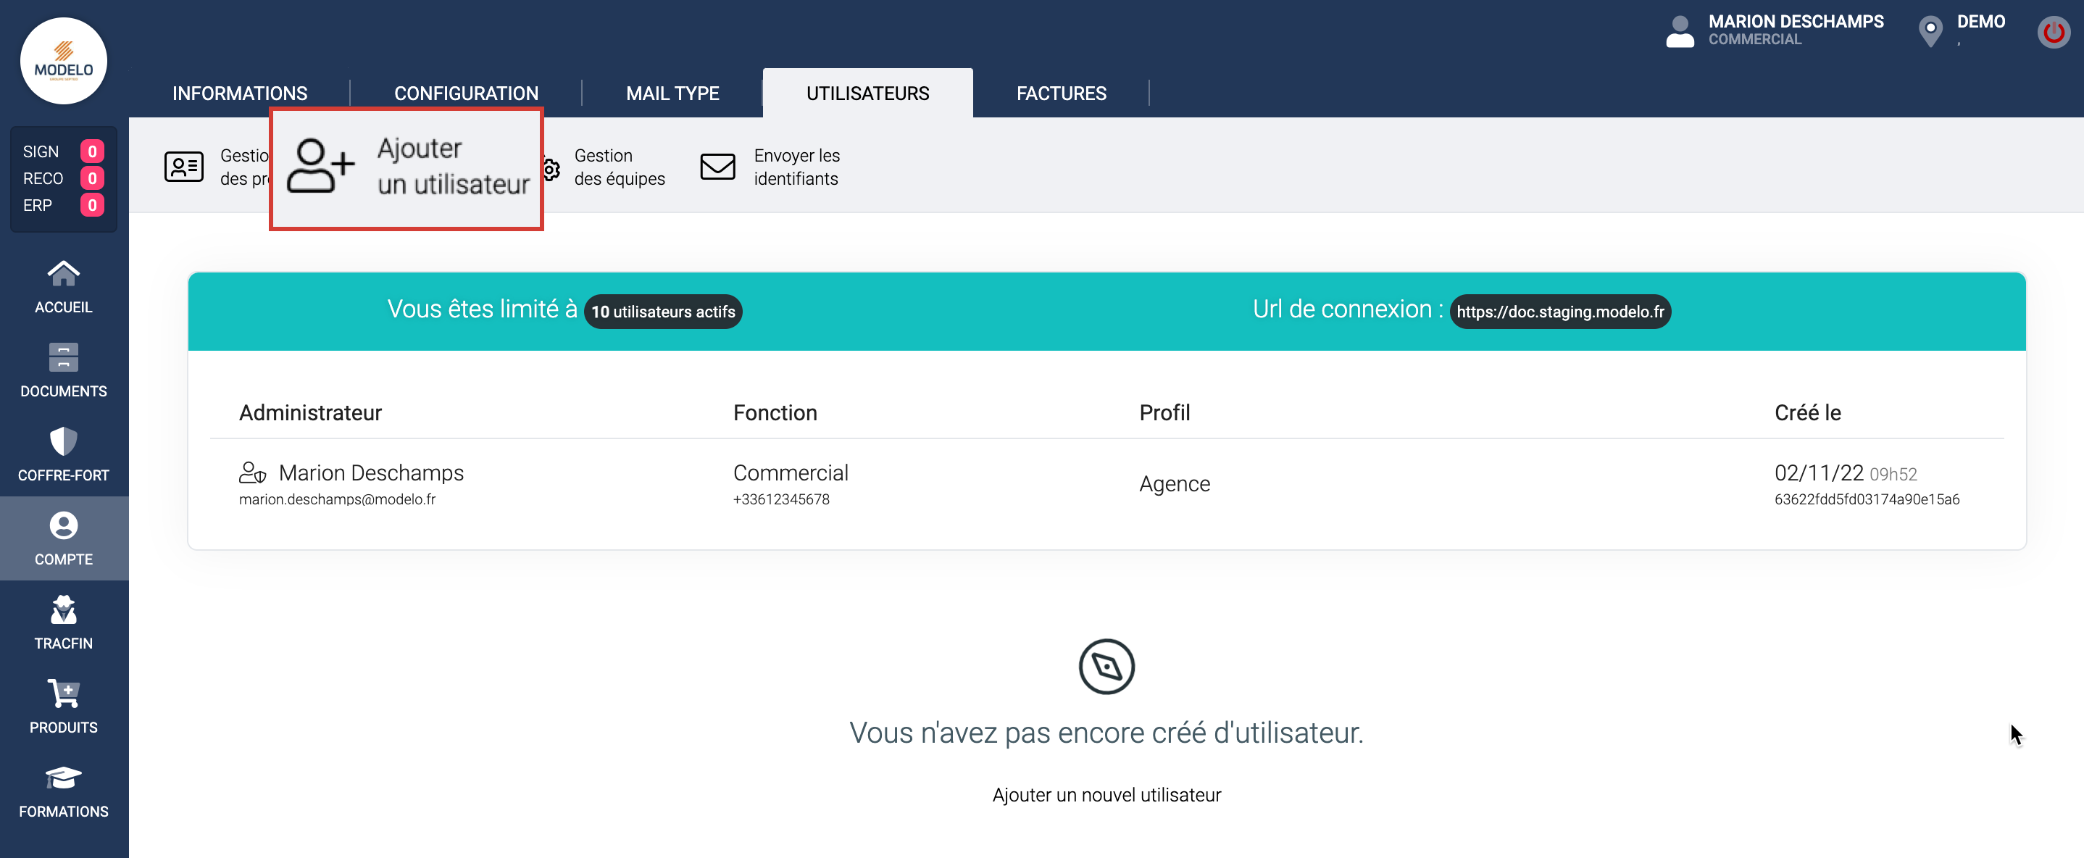Open Gestion des équipes
The image size is (2084, 858).
pos(618,167)
